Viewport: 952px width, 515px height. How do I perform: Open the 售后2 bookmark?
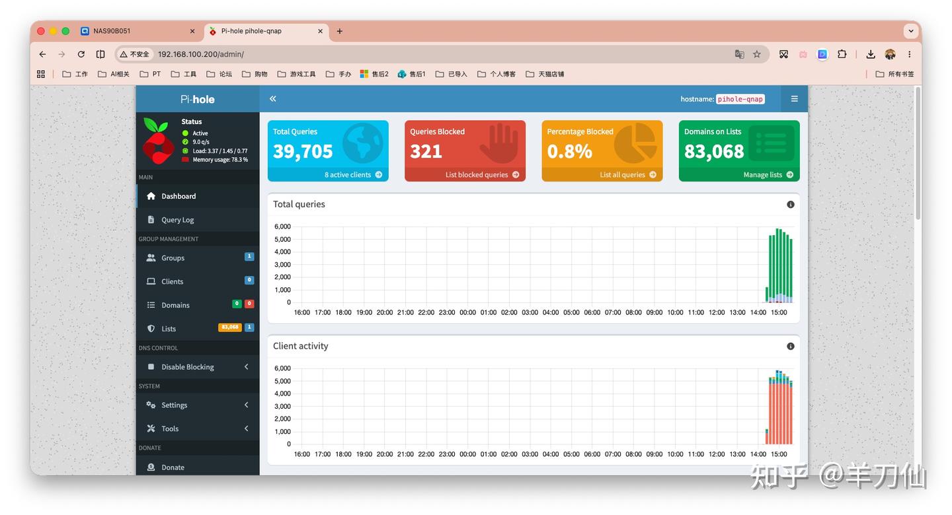point(374,74)
